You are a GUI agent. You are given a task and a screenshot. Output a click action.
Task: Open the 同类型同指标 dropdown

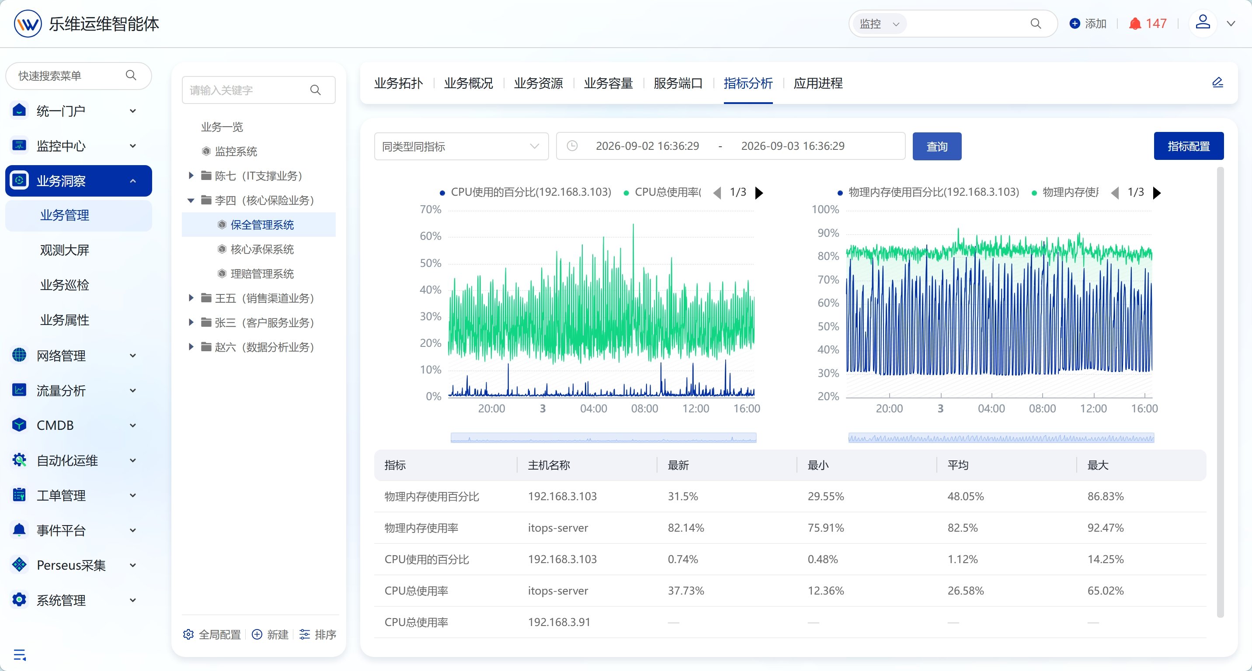(x=461, y=146)
